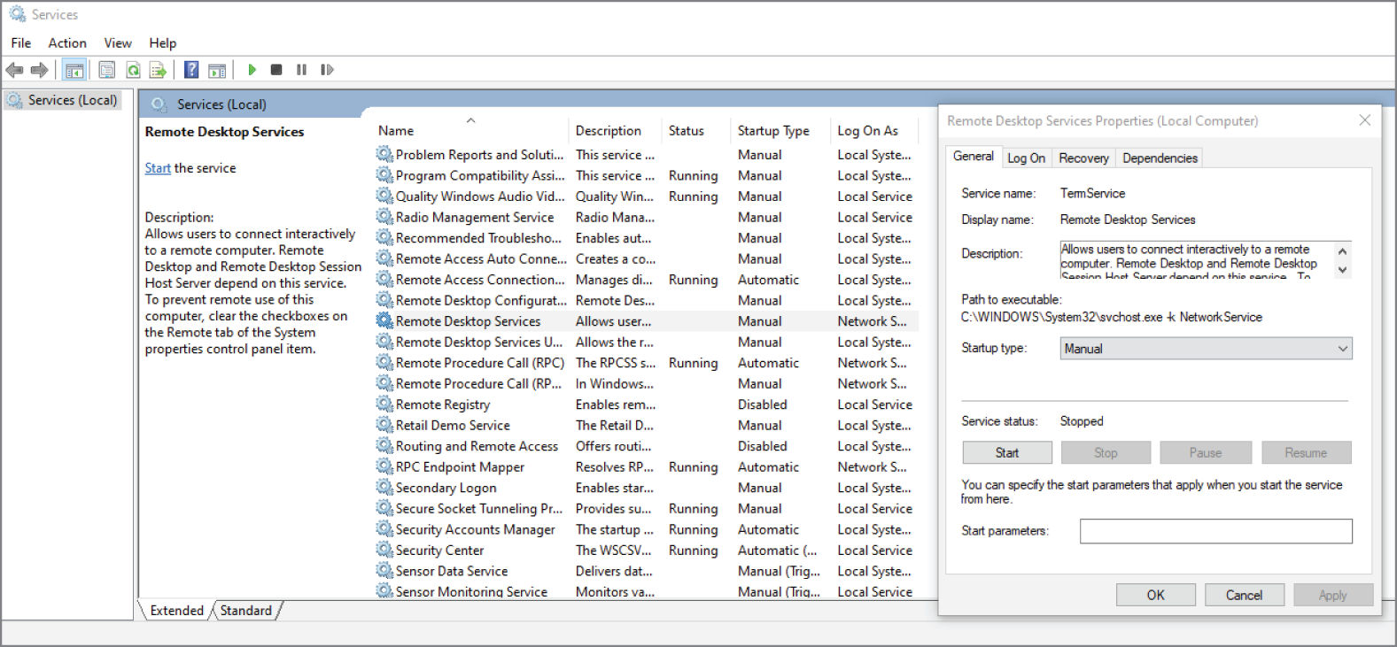This screenshot has height=647, width=1397.
Task: Click the gear icon beside Security Accounts Manager
Action: [x=384, y=529]
